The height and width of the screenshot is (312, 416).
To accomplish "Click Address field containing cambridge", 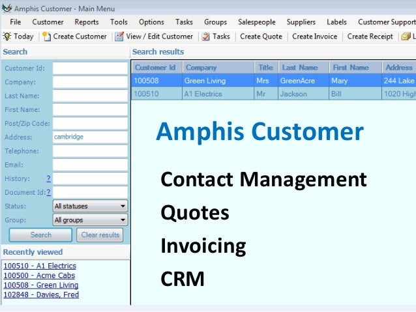I will coord(90,137).
